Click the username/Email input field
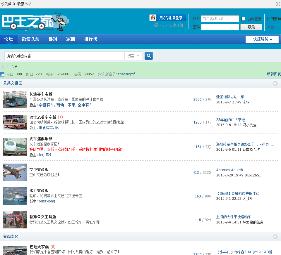The height and width of the screenshot is (255, 281). 220,19
